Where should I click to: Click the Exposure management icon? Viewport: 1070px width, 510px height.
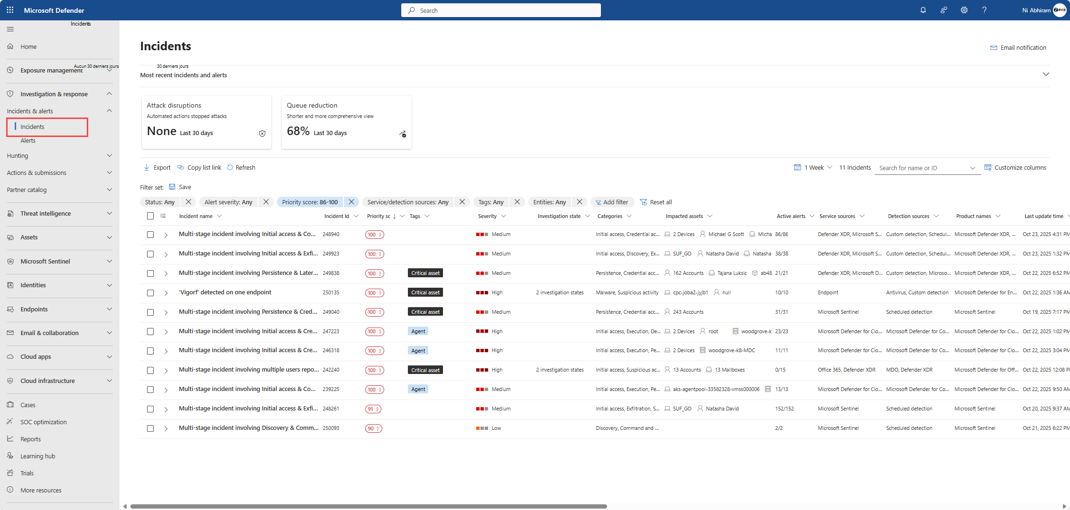point(10,70)
